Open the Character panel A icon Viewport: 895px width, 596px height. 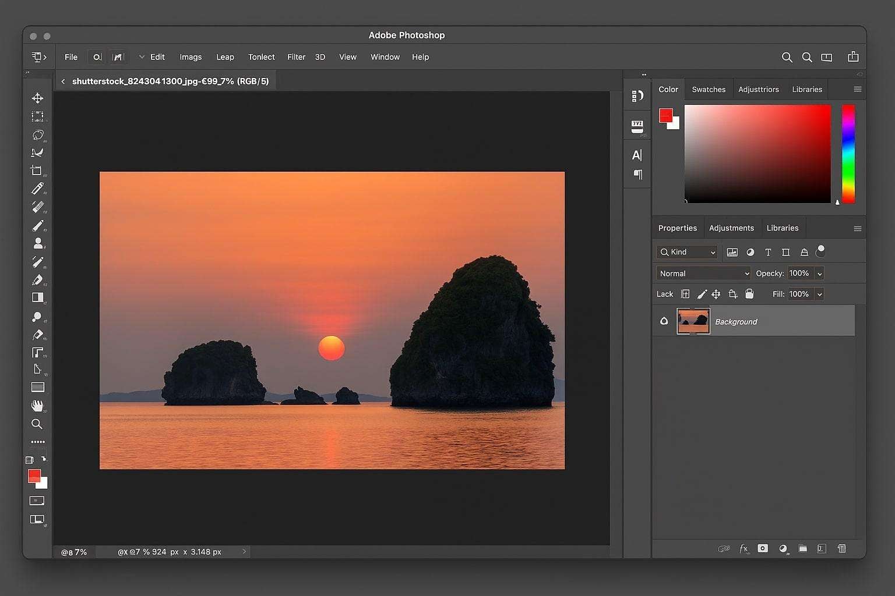[x=637, y=155]
